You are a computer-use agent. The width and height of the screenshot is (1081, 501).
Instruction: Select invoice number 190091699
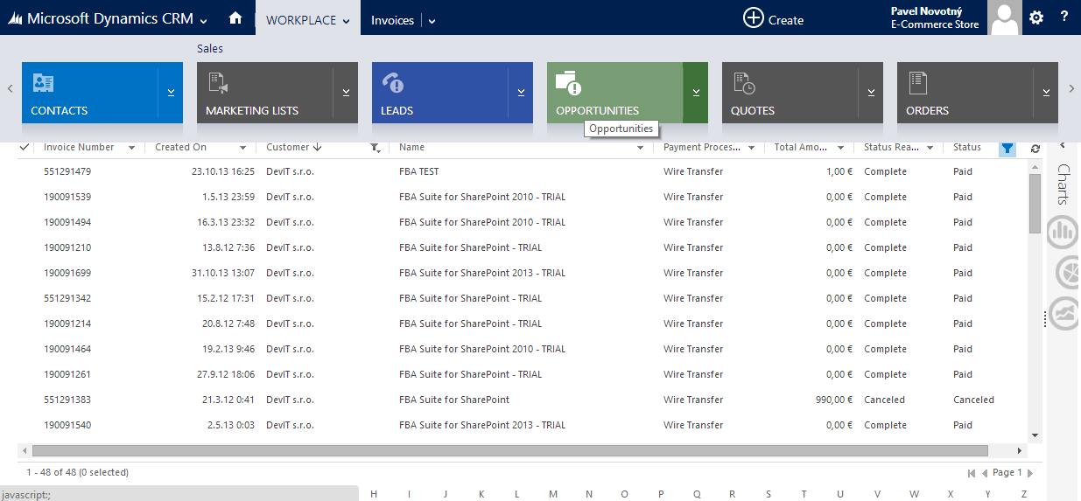tap(67, 273)
